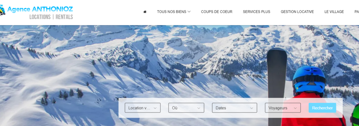359x126 pixels.
Task: Open the Services Plus menu item
Action: pos(256,12)
